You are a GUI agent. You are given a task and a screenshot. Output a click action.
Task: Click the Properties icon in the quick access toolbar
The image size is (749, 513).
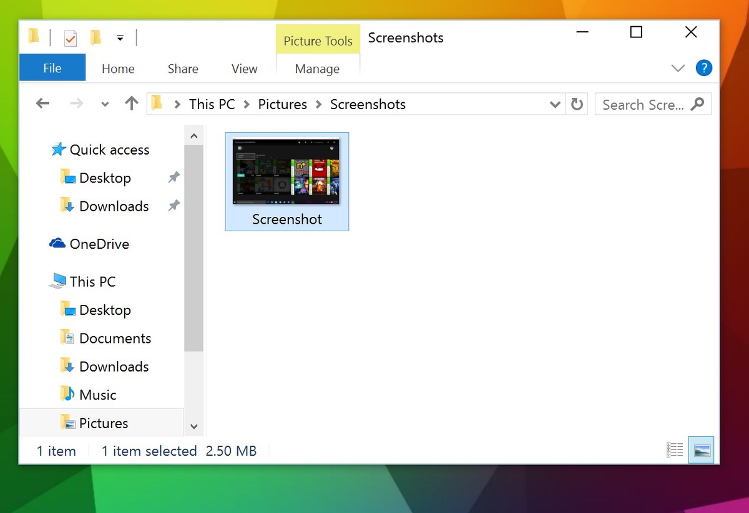71,38
